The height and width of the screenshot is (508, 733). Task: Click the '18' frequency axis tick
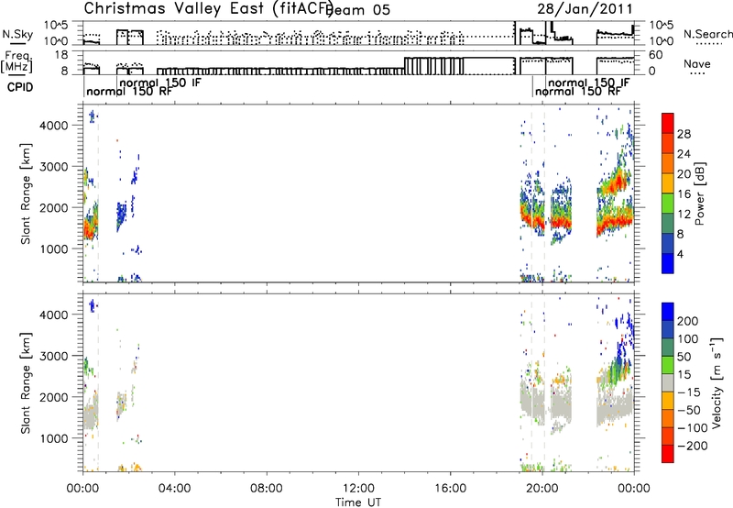tap(61, 55)
